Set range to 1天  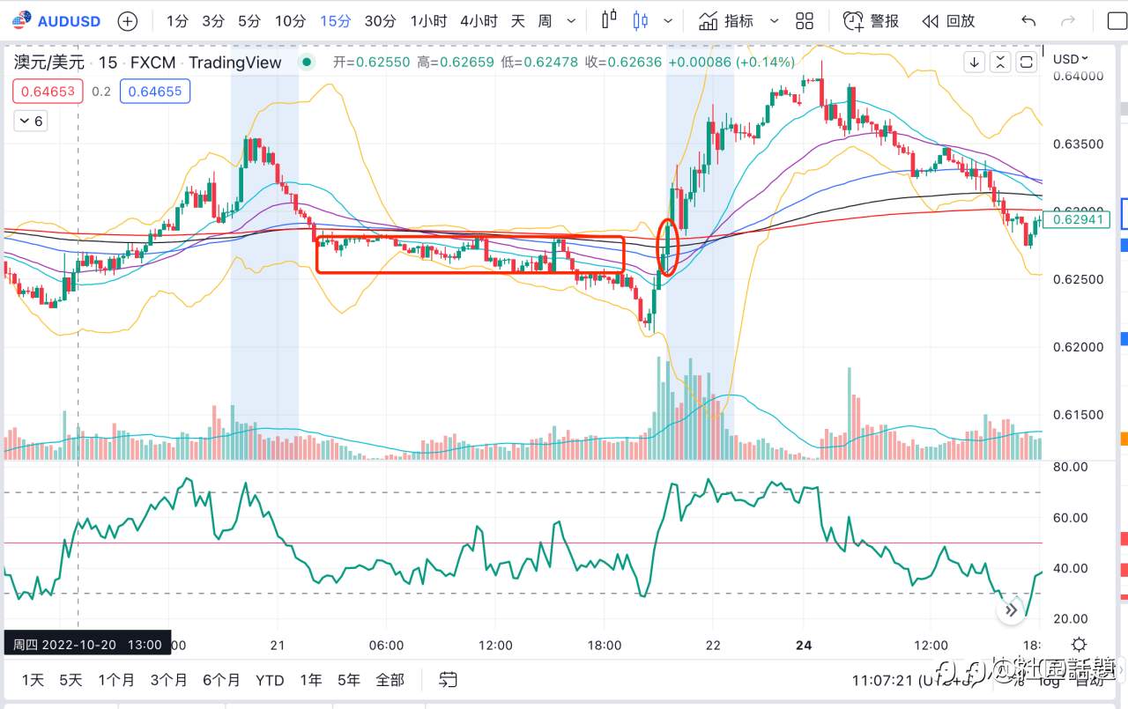pyautogui.click(x=33, y=680)
